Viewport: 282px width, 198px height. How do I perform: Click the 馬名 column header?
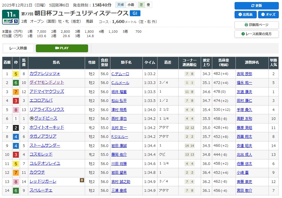(x=56, y=63)
